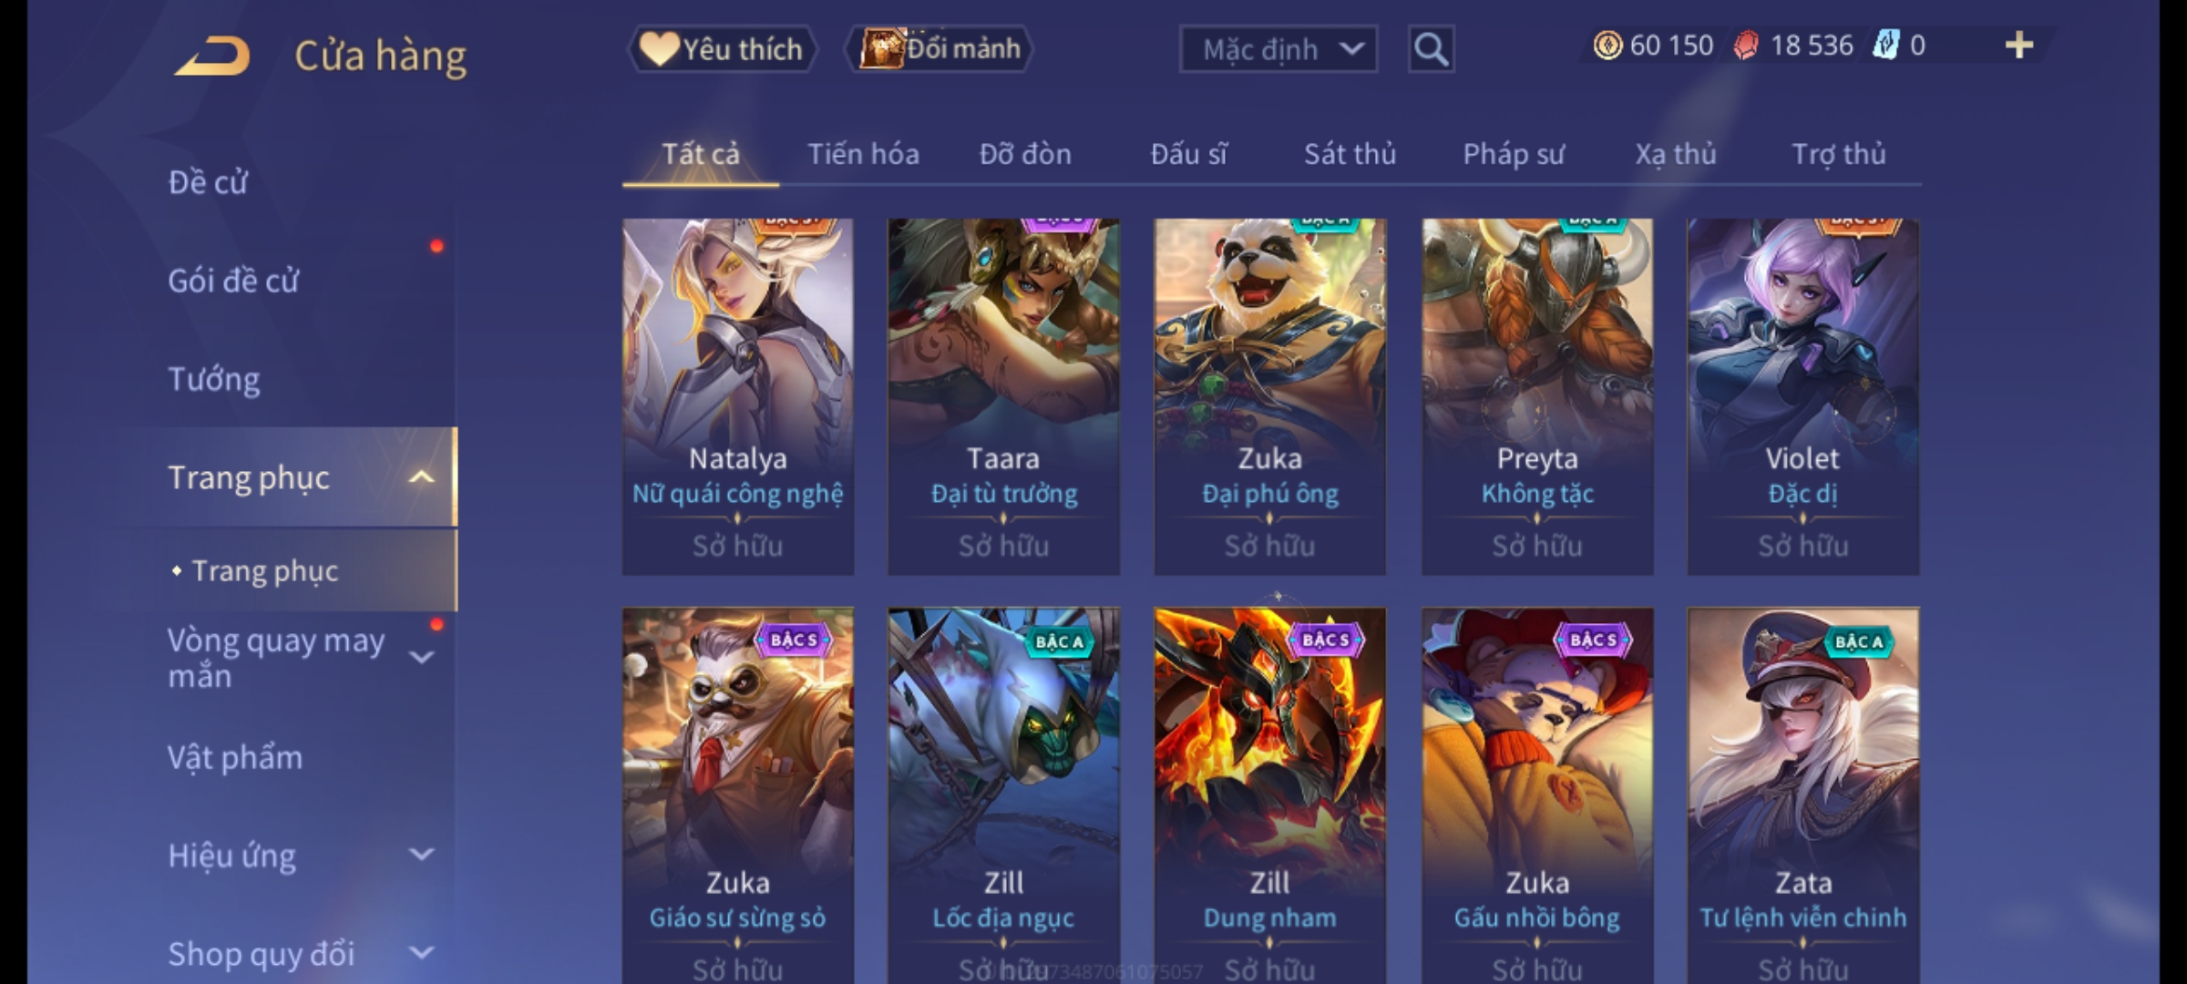Screen dimensions: 2187x984
Task: Select the Tiến hóa filter tab
Action: pos(863,154)
